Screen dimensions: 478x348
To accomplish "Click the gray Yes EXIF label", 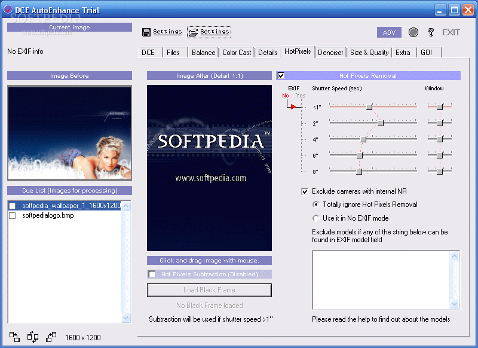I will pyautogui.click(x=301, y=96).
